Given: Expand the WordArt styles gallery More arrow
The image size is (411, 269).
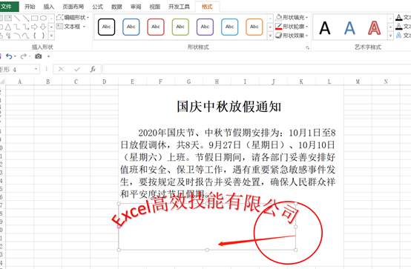Looking at the screenshot, I should click(390, 36).
